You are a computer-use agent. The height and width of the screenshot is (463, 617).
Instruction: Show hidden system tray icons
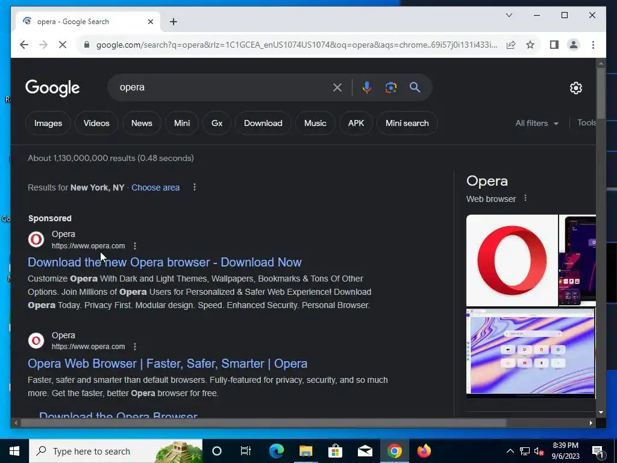pyautogui.click(x=510, y=451)
